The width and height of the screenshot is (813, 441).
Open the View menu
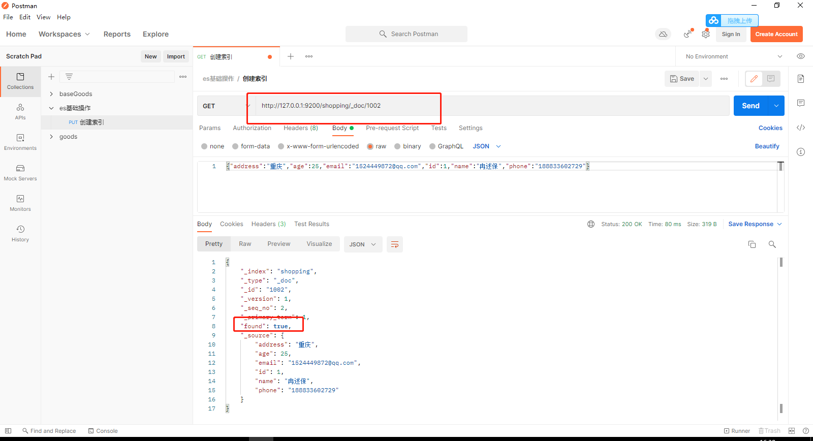coord(43,17)
